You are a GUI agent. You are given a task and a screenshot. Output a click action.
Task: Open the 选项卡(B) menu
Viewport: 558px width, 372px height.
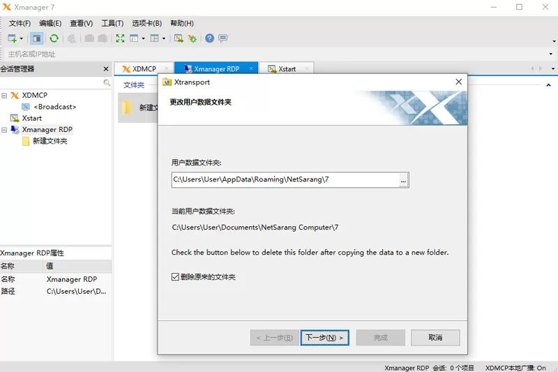coord(146,23)
